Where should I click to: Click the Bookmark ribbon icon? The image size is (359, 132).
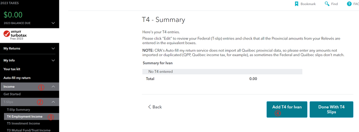[x=296, y=4]
